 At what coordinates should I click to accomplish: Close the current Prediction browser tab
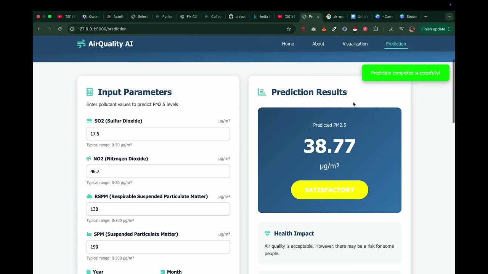tap(318, 17)
